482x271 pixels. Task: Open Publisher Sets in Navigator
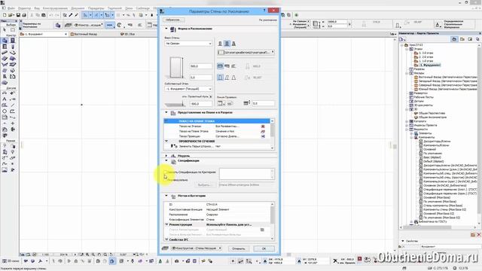tap(477, 39)
